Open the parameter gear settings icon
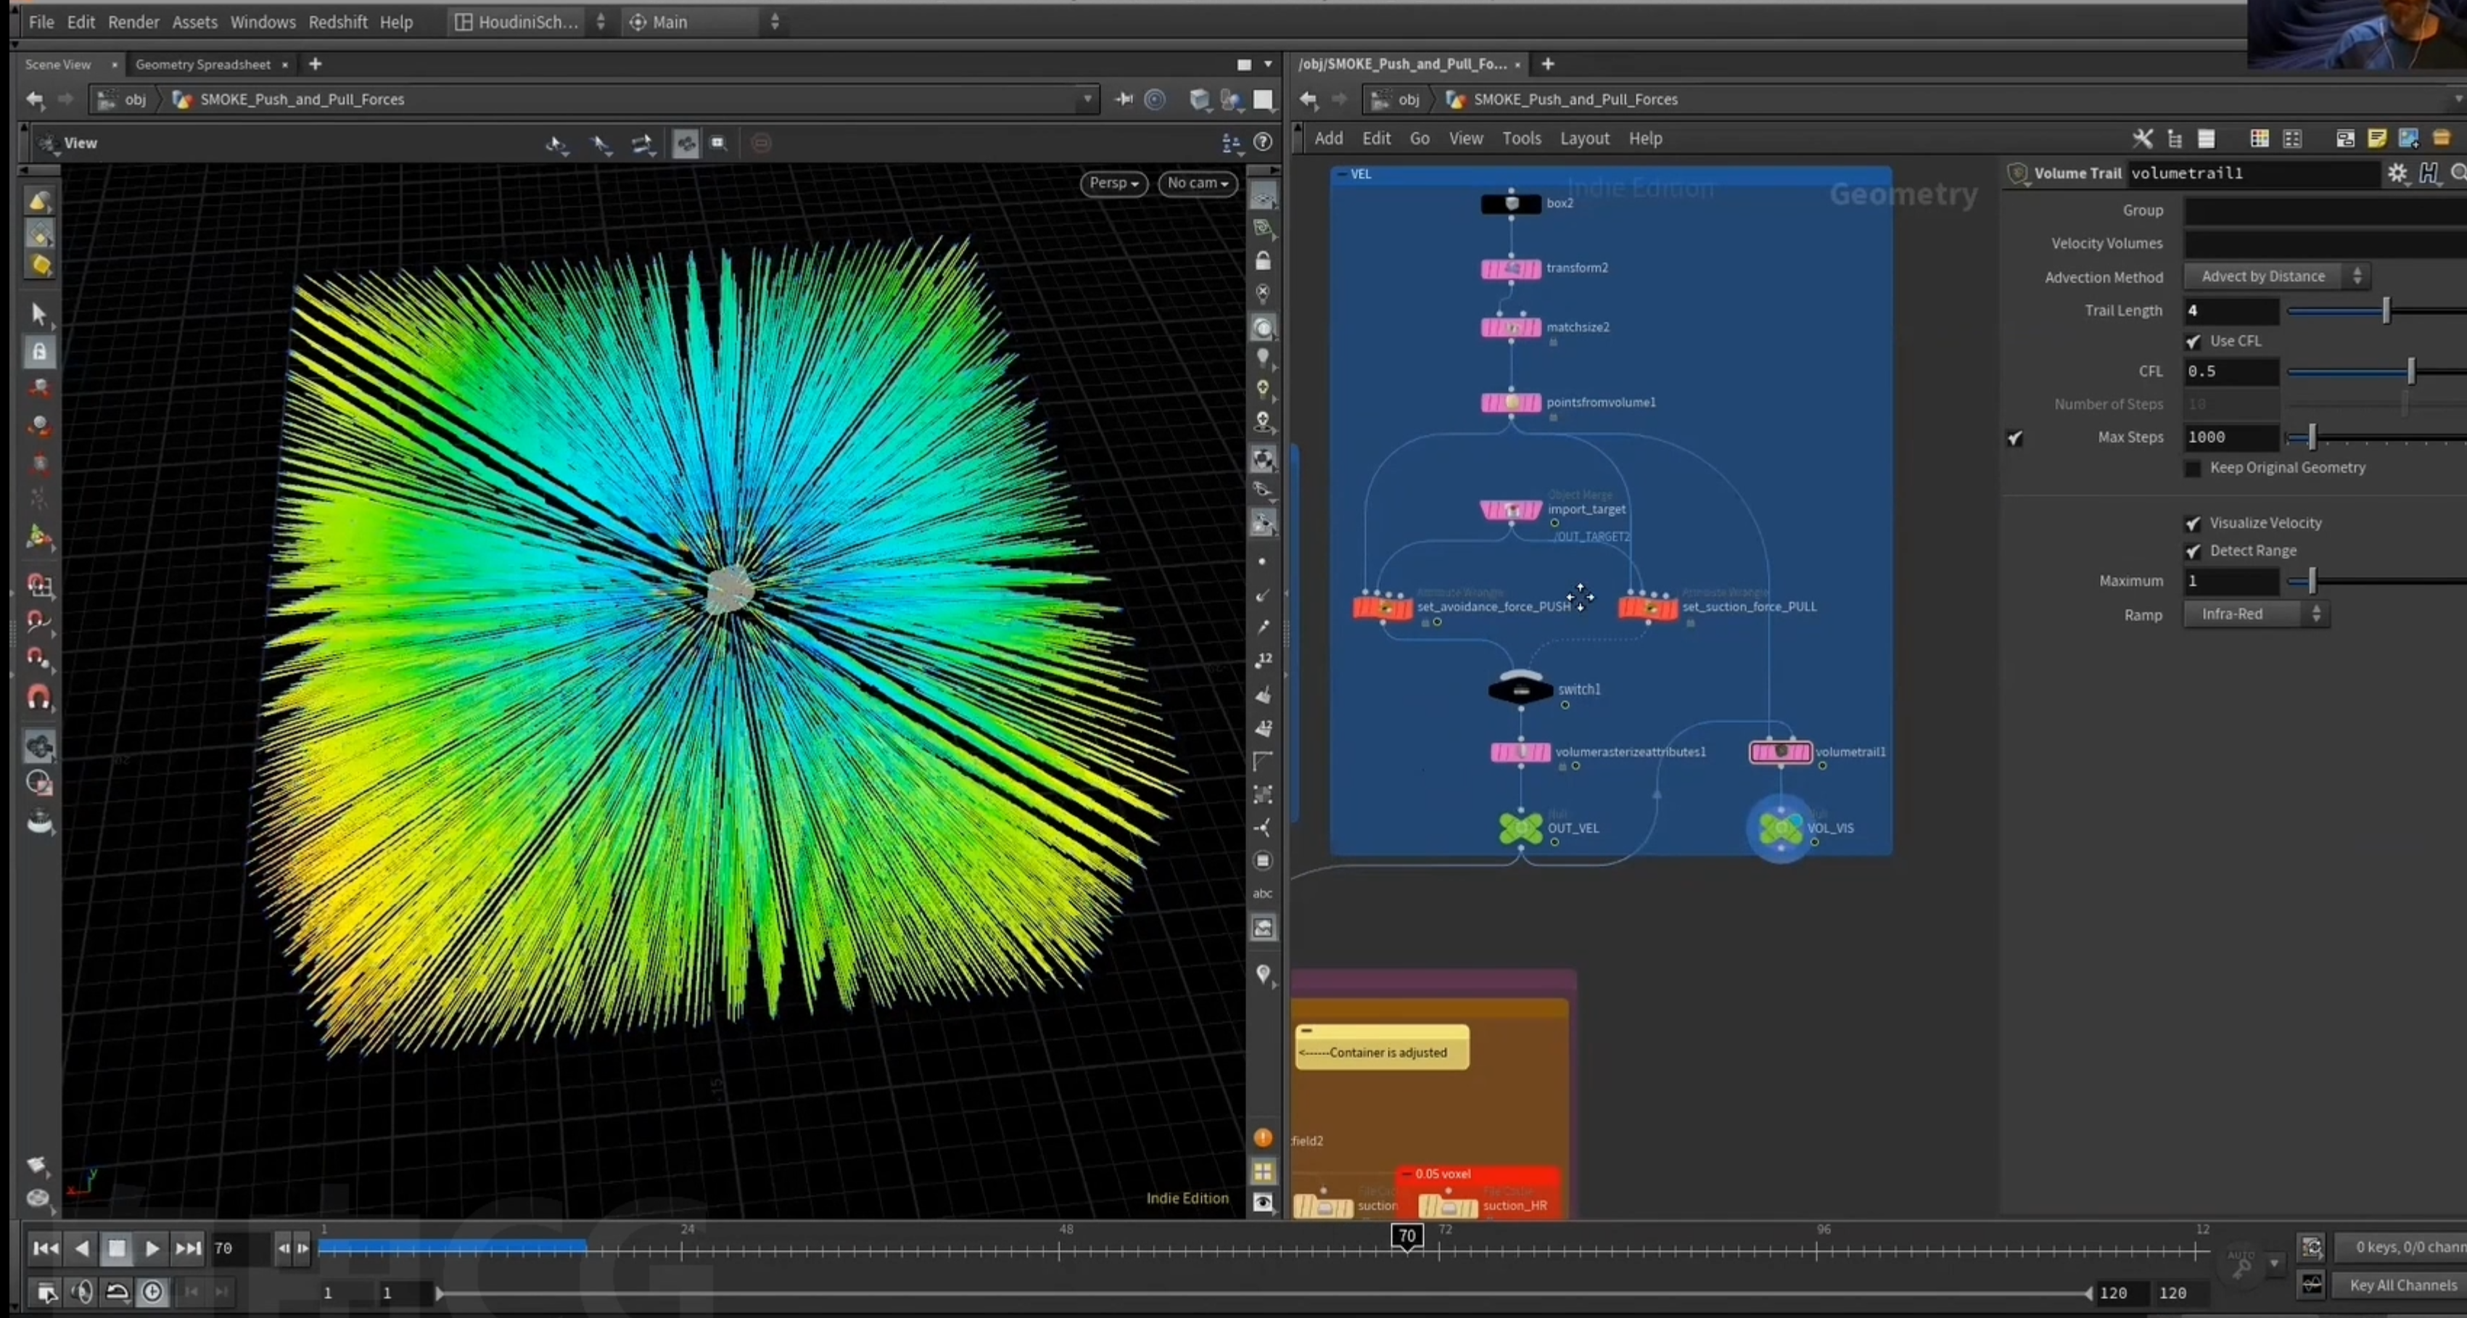This screenshot has height=1318, width=2467. (2397, 173)
